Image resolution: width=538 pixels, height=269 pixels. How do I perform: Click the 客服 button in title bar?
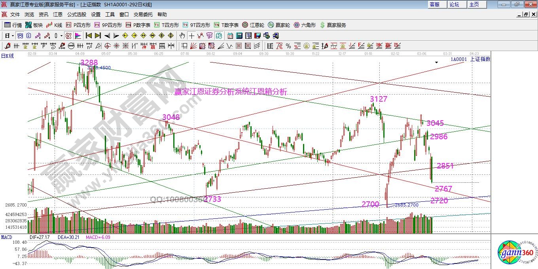click(434, 4)
